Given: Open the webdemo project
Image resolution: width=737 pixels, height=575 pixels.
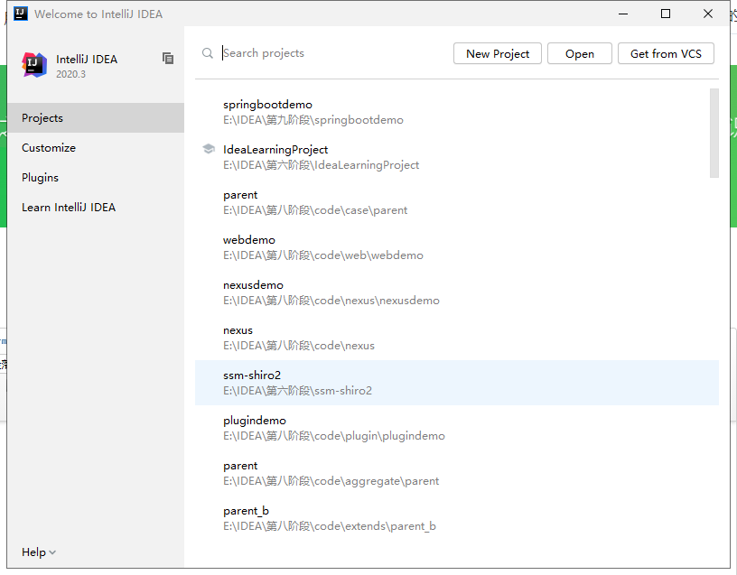Looking at the screenshot, I should pos(457,247).
